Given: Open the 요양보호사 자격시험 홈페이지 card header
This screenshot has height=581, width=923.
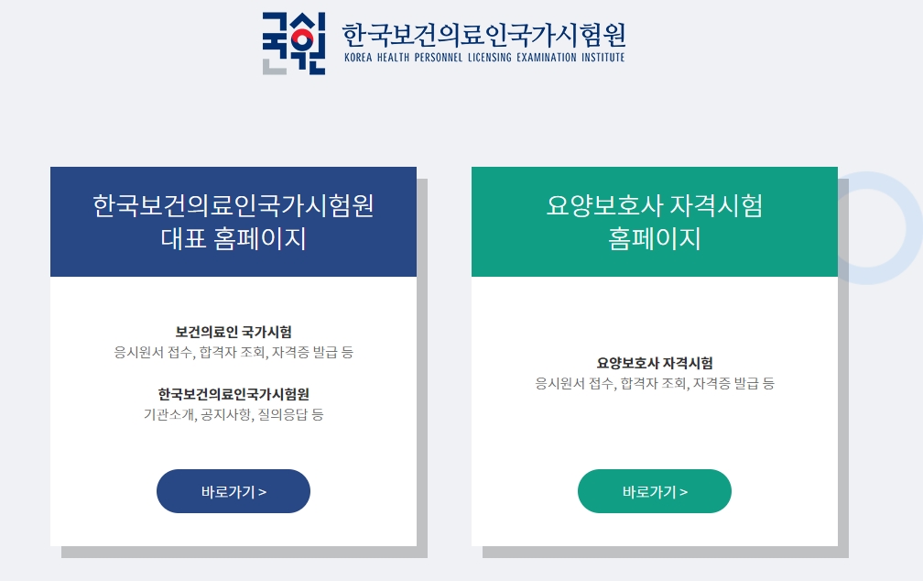Looking at the screenshot, I should pyautogui.click(x=654, y=221).
